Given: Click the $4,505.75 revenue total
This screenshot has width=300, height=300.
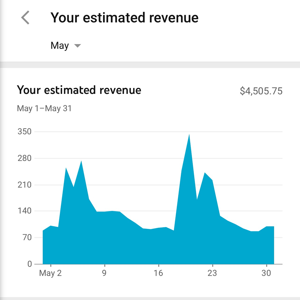Looking at the screenshot, I should coord(261,91).
